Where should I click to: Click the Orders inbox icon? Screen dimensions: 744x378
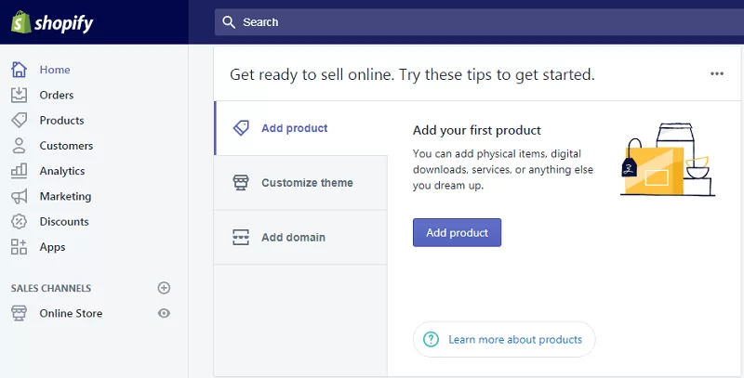click(x=19, y=95)
